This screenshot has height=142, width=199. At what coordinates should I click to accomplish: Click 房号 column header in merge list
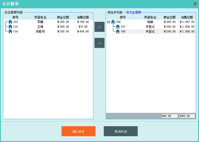123,17
